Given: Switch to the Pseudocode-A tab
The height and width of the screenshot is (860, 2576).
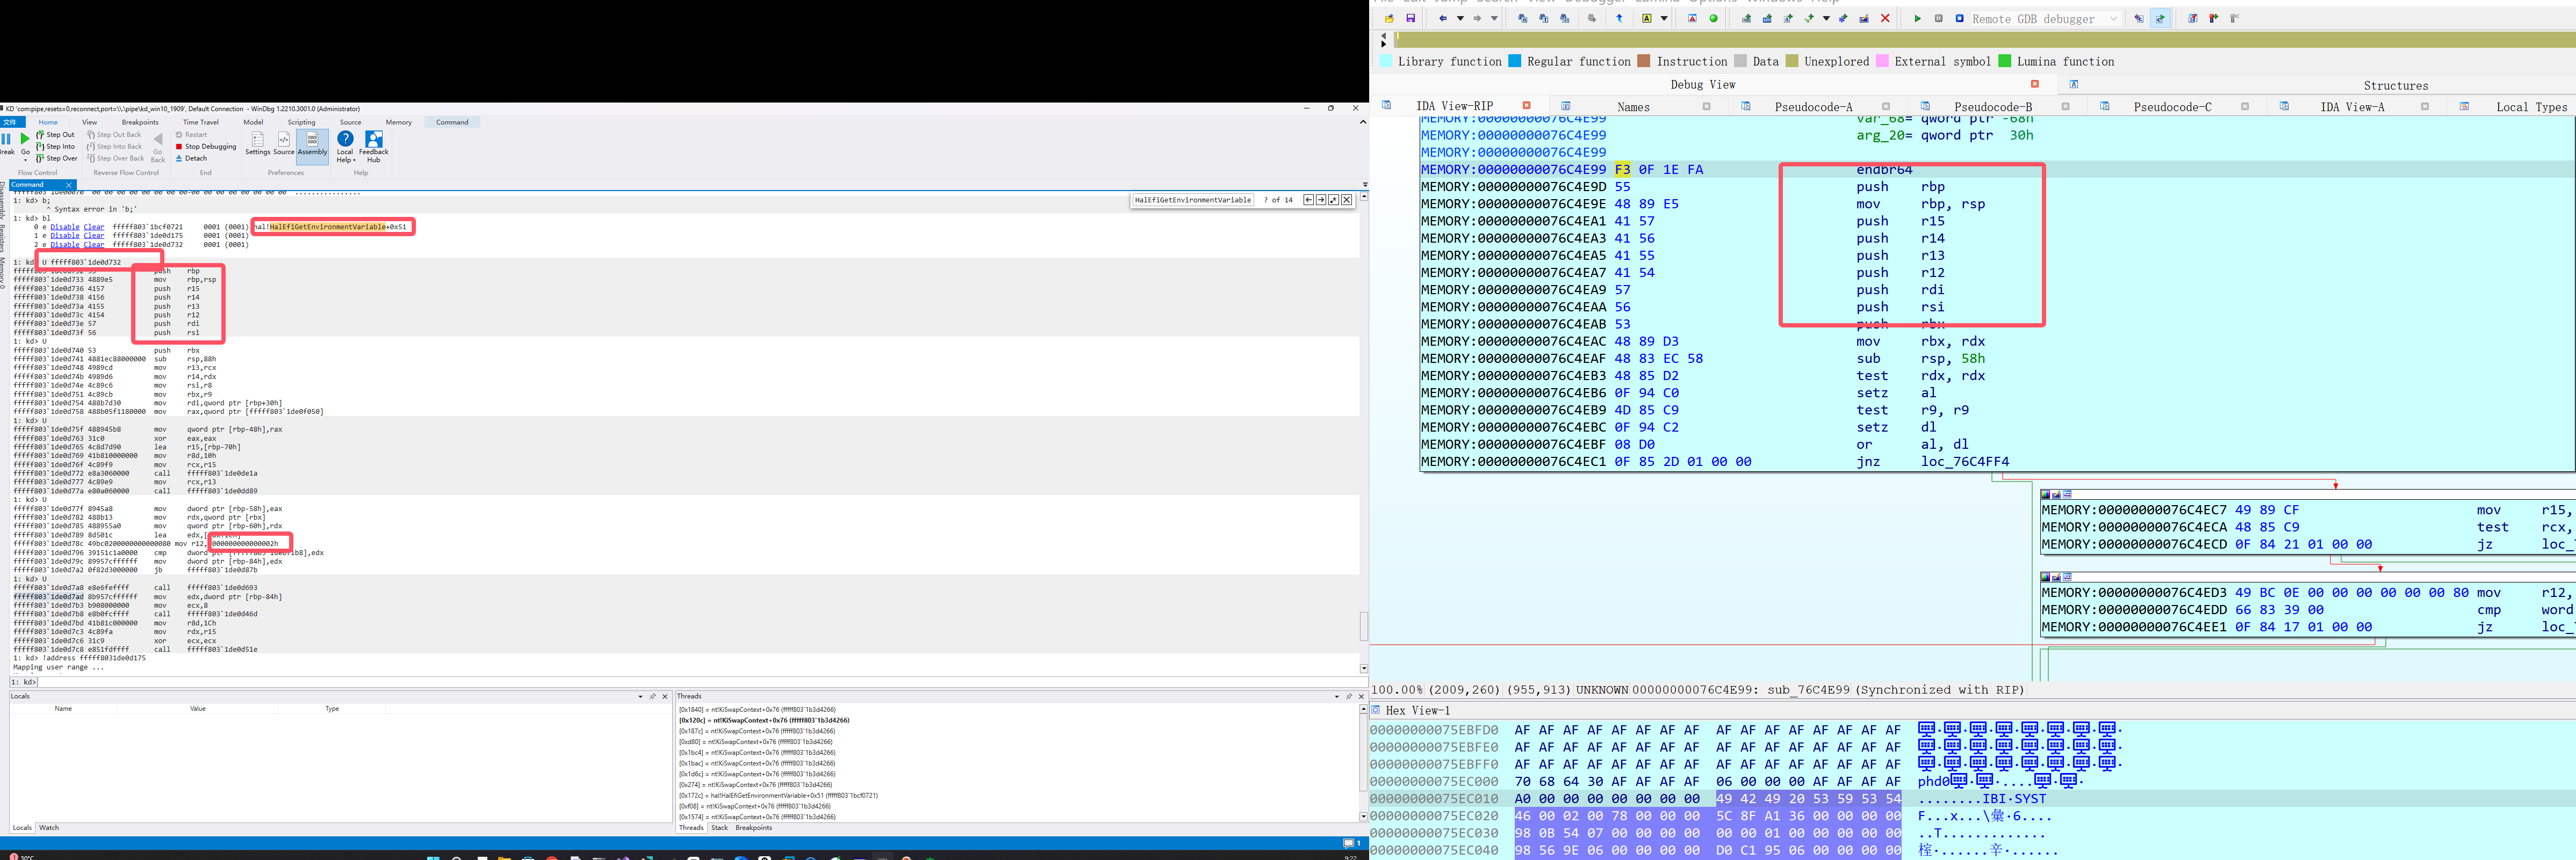Looking at the screenshot, I should coord(1813,106).
